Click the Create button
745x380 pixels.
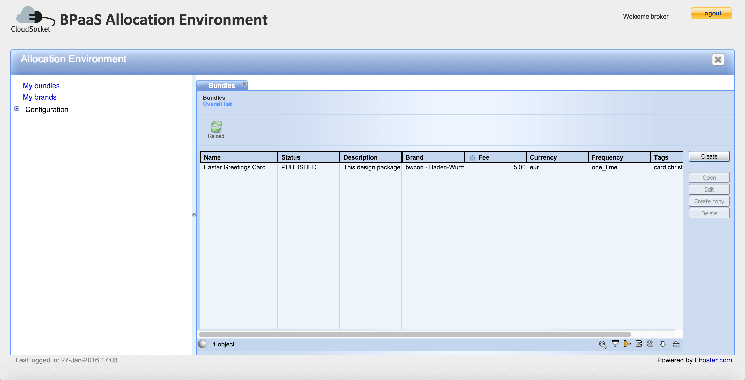[x=709, y=156]
